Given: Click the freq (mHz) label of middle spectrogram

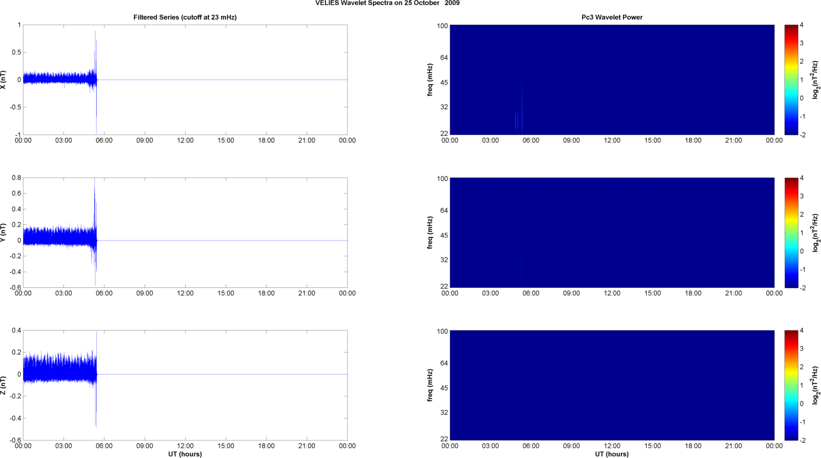Looking at the screenshot, I should (x=430, y=232).
